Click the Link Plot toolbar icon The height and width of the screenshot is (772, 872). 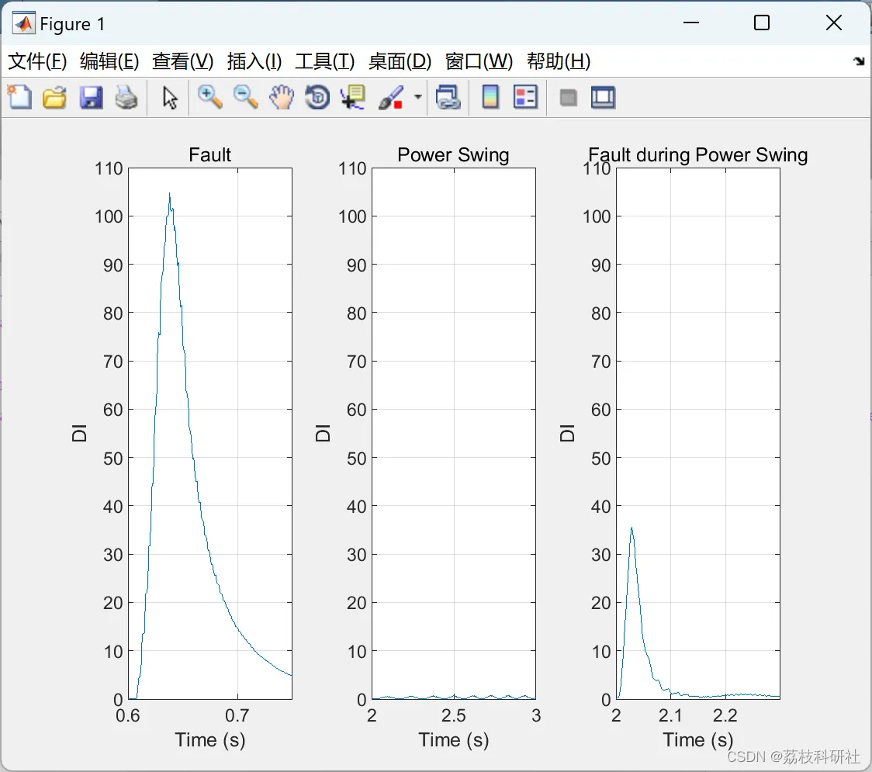[448, 97]
